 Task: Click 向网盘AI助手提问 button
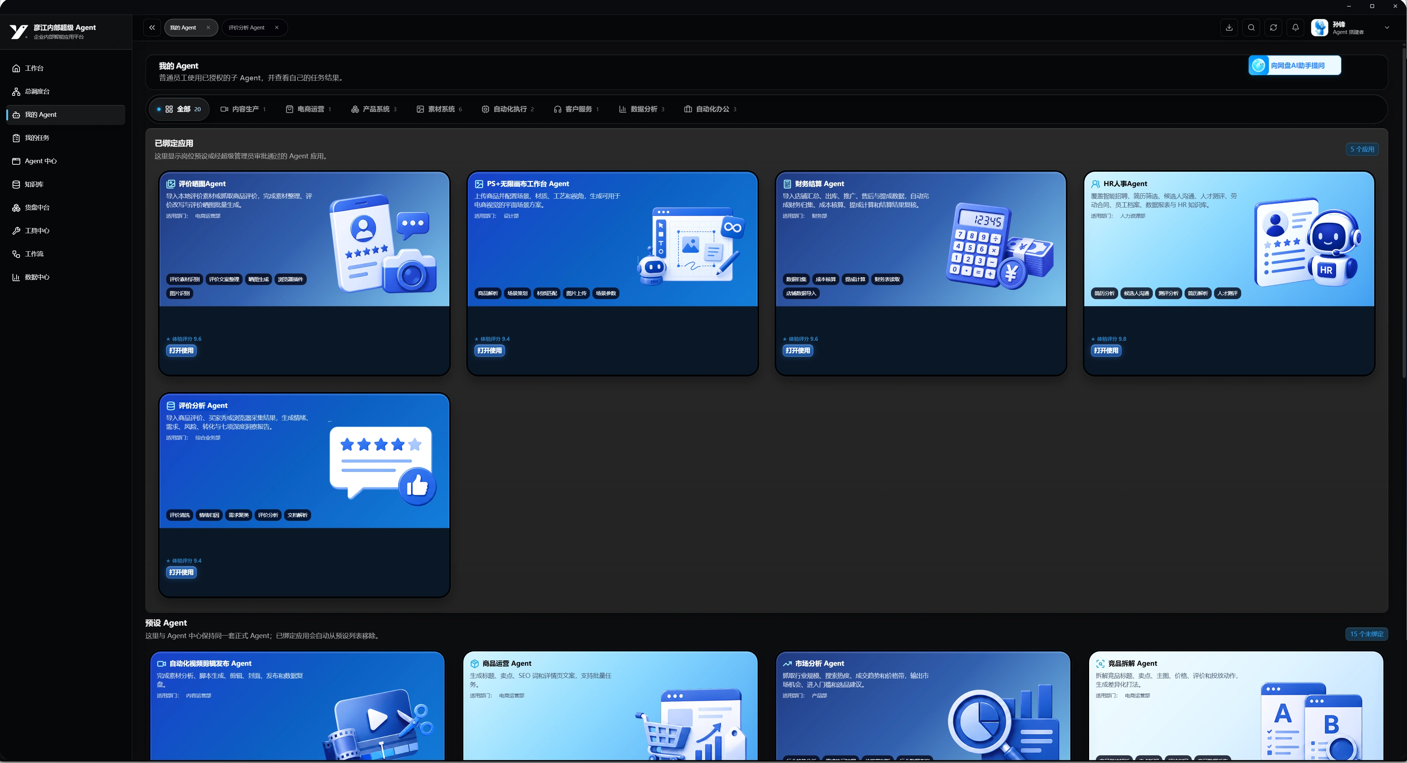click(1295, 66)
